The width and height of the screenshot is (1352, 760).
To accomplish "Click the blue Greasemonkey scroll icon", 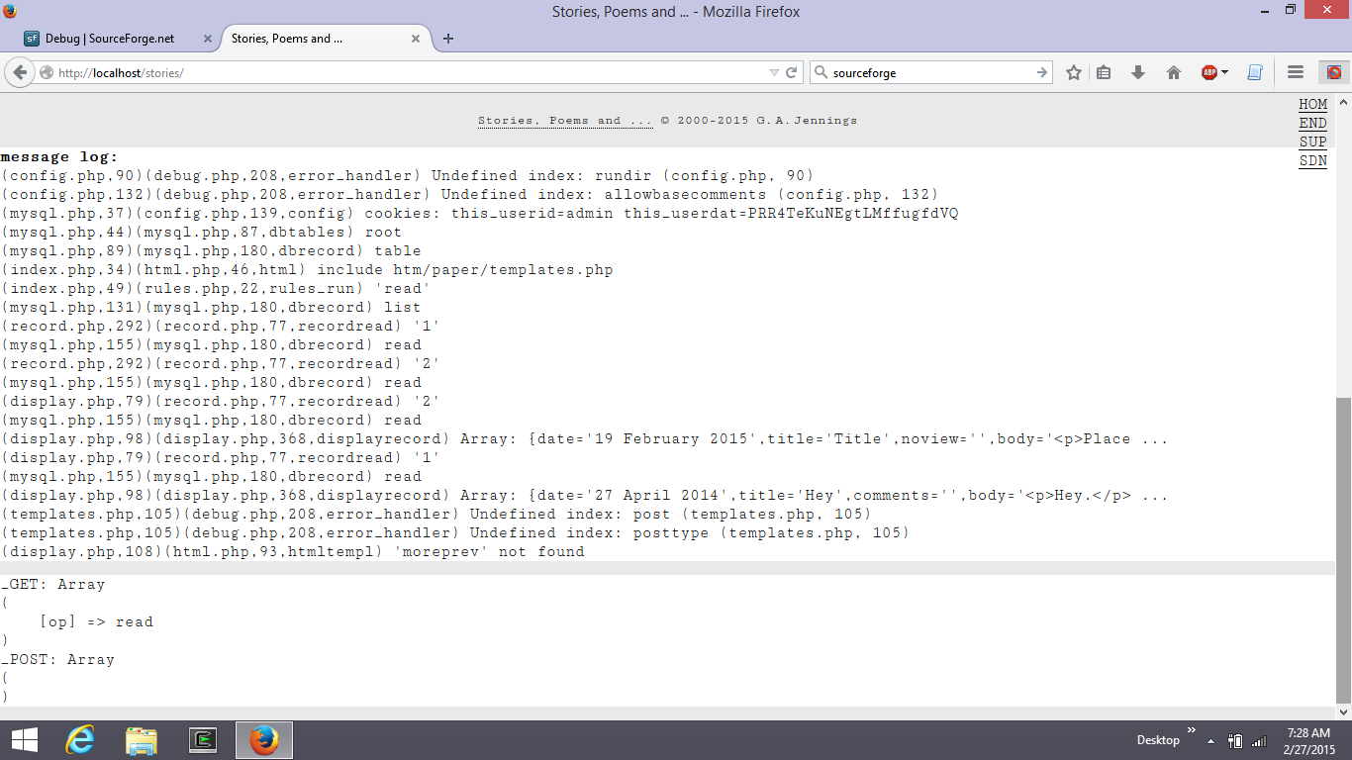I will pos(1255,72).
